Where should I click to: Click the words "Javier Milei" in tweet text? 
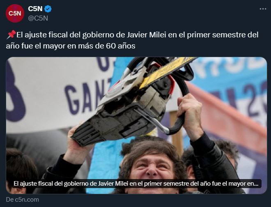pyautogui.click(x=147, y=35)
